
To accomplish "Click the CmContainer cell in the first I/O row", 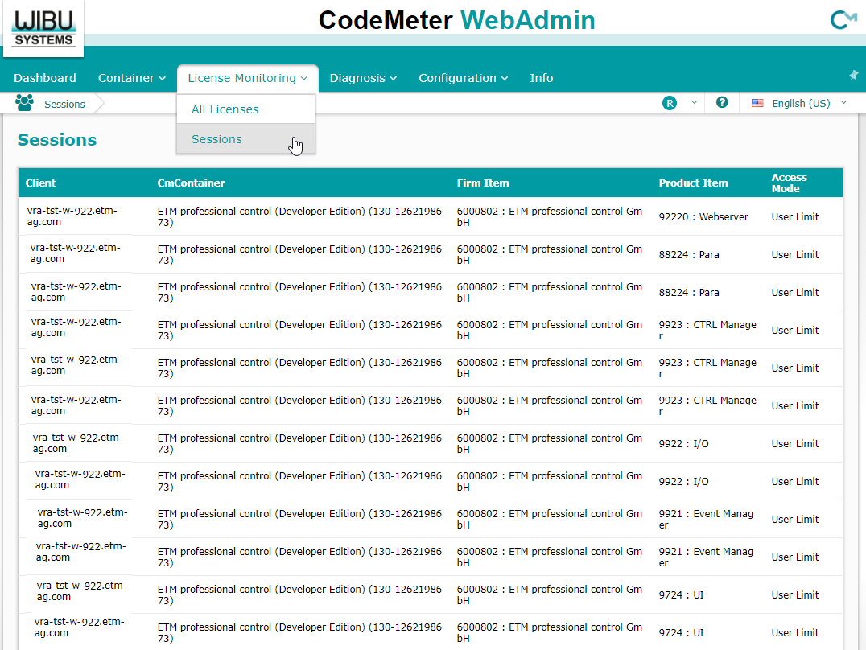I will [299, 443].
